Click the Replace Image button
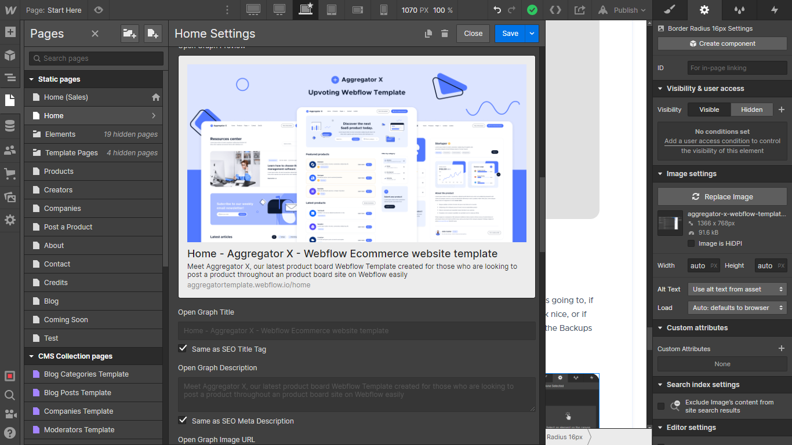 [722, 196]
